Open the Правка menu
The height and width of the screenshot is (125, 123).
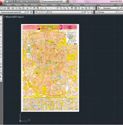pyautogui.click(x=18, y=5)
